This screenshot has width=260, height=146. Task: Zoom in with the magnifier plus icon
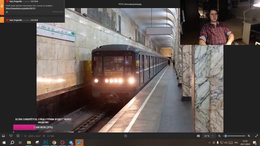click(x=249, y=136)
